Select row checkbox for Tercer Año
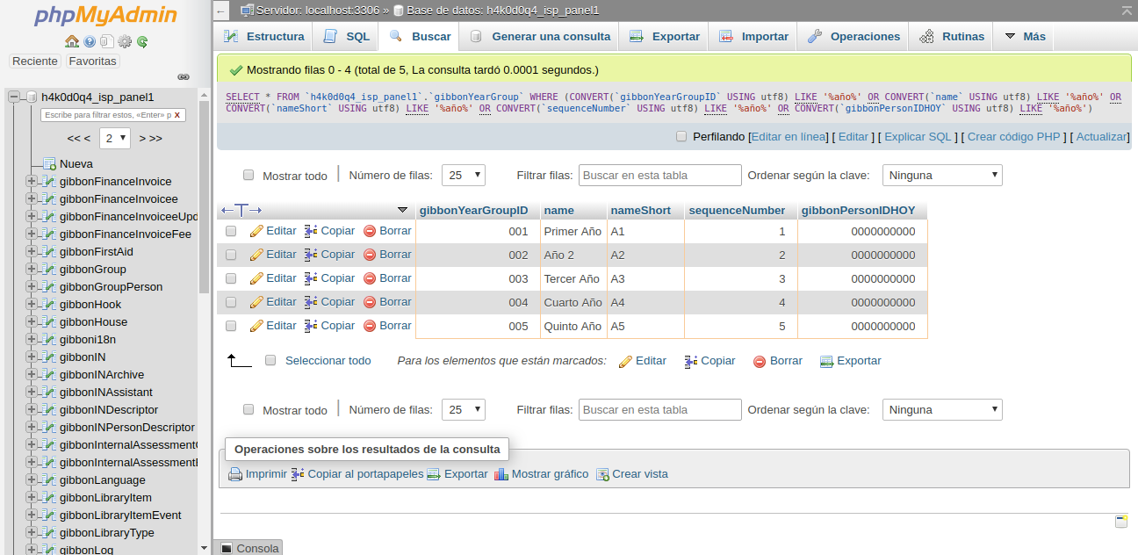The image size is (1138, 555). pyautogui.click(x=231, y=278)
